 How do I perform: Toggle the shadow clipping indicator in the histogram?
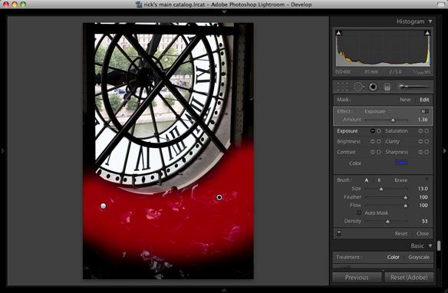338,33
